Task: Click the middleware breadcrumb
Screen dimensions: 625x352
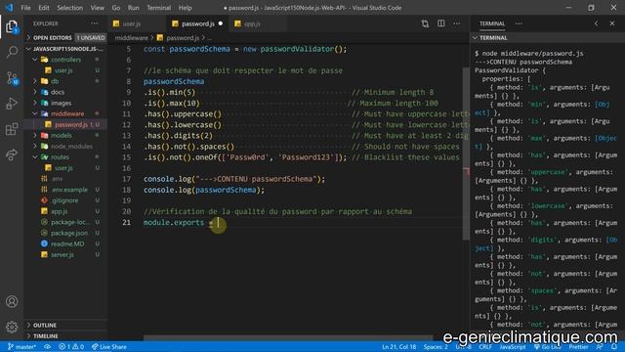Action: pos(132,37)
